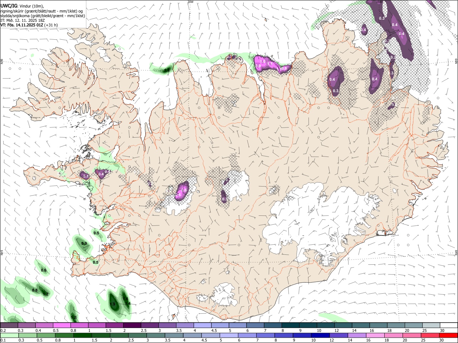This screenshot has width=458, height=343.
Task: Pick bright pink snow swatch between 0.5 and 0.8
Action: coord(62,325)
